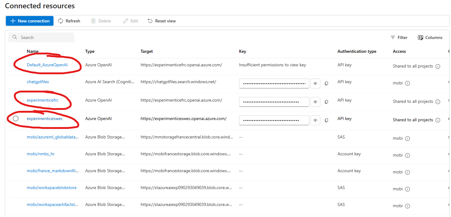The height and width of the screenshot is (217, 451).
Task: Show access info icon for experimenticeswec
Action: coord(438,120)
